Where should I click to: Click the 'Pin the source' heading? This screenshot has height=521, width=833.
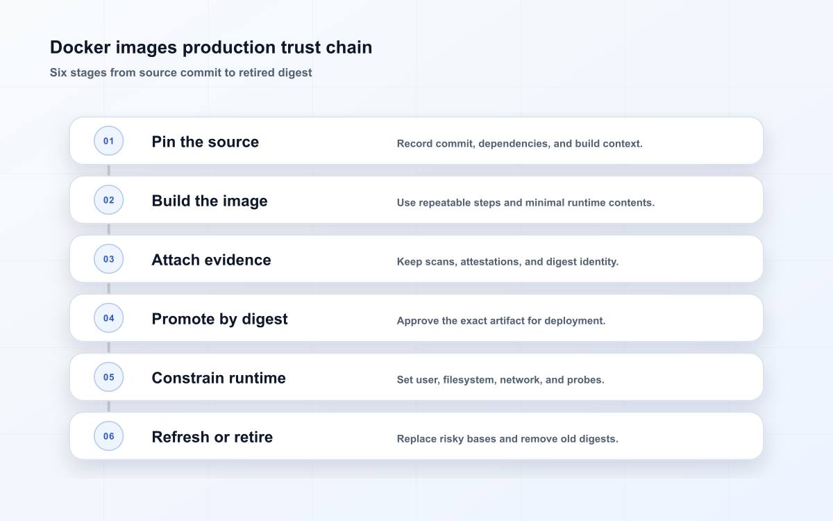(x=205, y=142)
